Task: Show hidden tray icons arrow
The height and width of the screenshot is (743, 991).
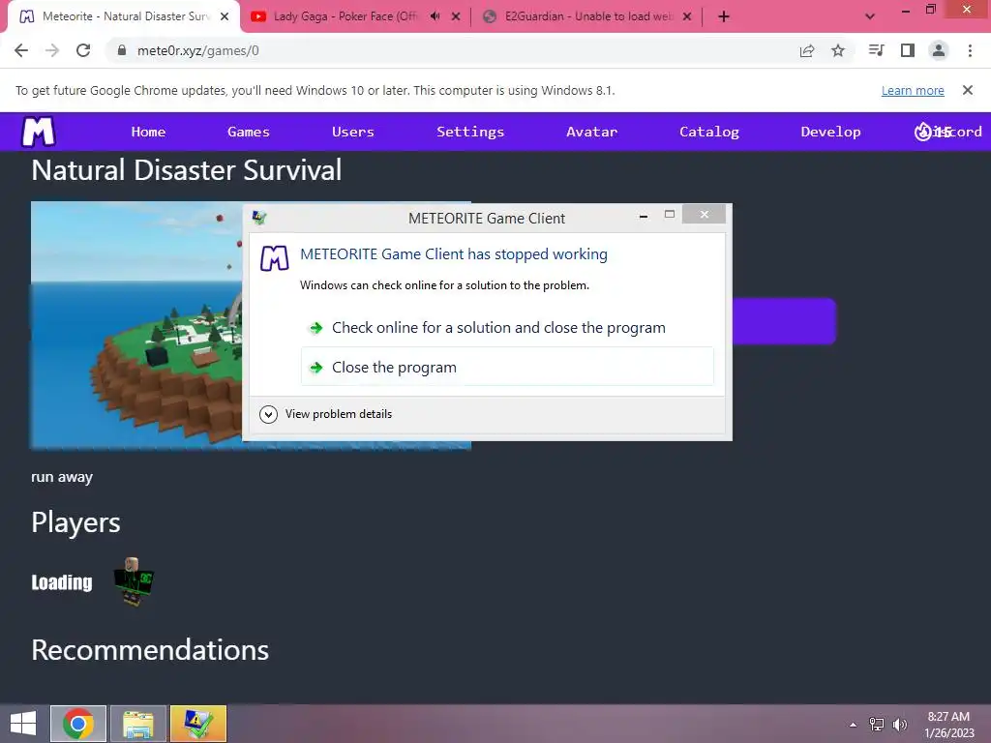Action: pyautogui.click(x=854, y=725)
